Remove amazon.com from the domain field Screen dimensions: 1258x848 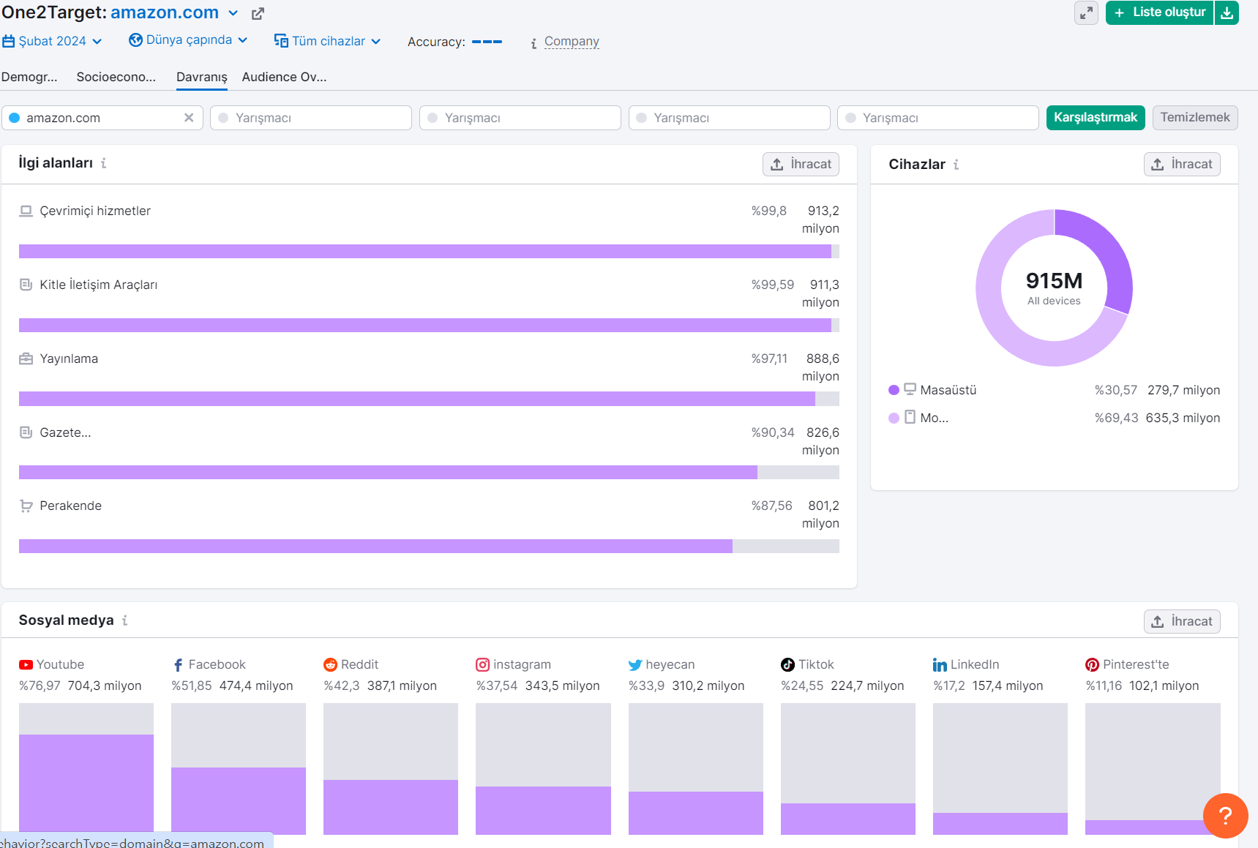pos(189,118)
